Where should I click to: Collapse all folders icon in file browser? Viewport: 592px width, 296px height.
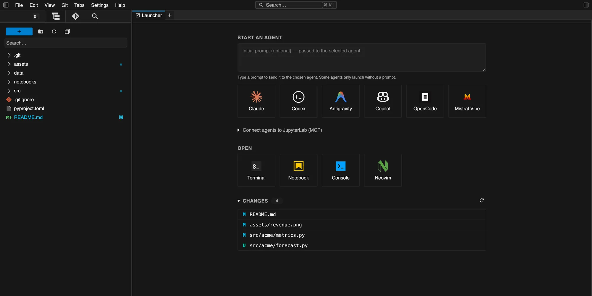(67, 31)
